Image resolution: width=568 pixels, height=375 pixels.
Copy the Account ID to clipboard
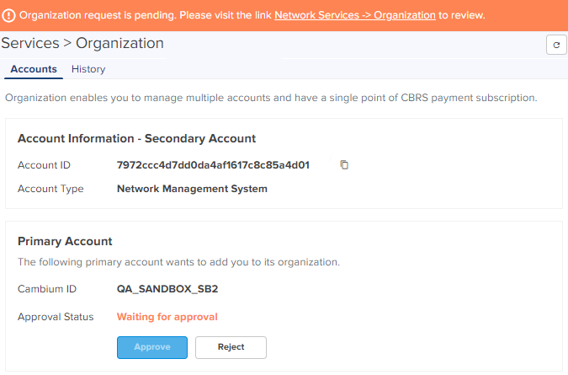click(x=344, y=165)
